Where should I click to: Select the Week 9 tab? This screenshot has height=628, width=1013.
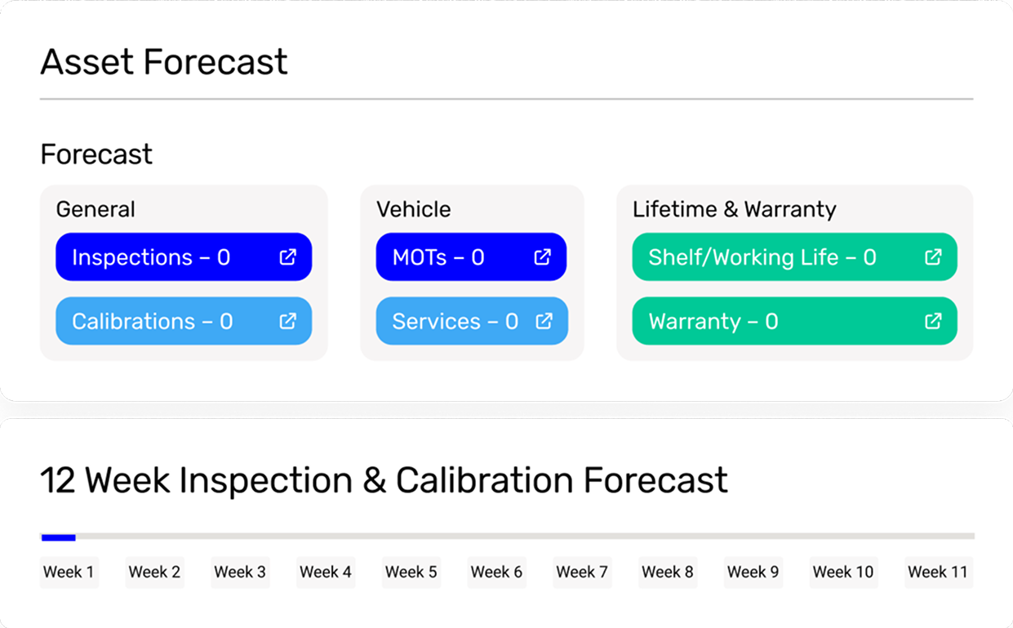(753, 572)
